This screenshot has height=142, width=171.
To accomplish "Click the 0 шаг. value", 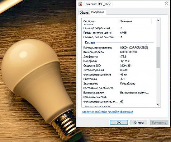I will pos(124,70).
